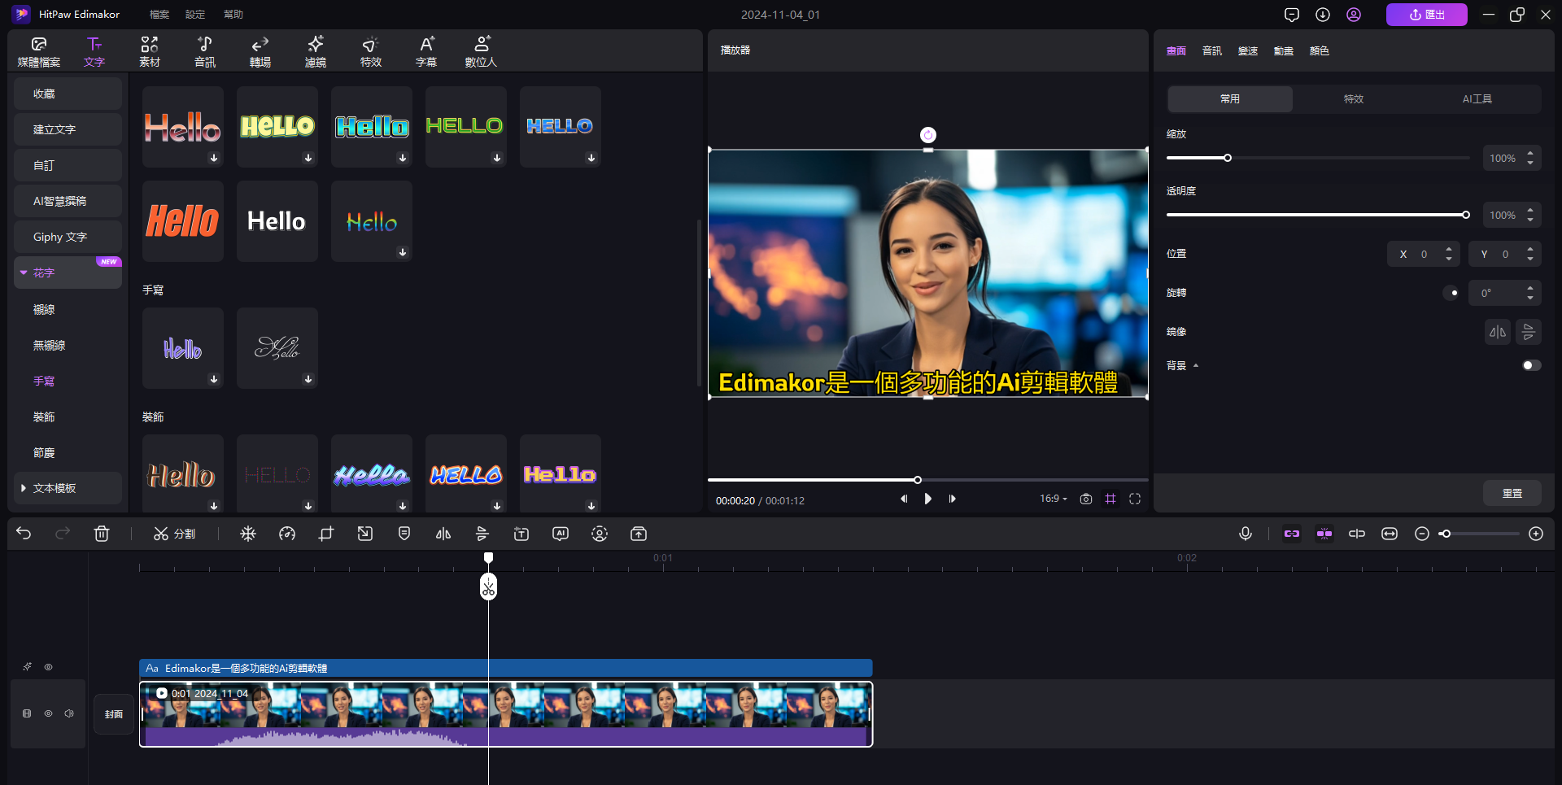This screenshot has height=785, width=1562.
Task: Open the speed gauge tool in timeline toolbar
Action: [287, 534]
